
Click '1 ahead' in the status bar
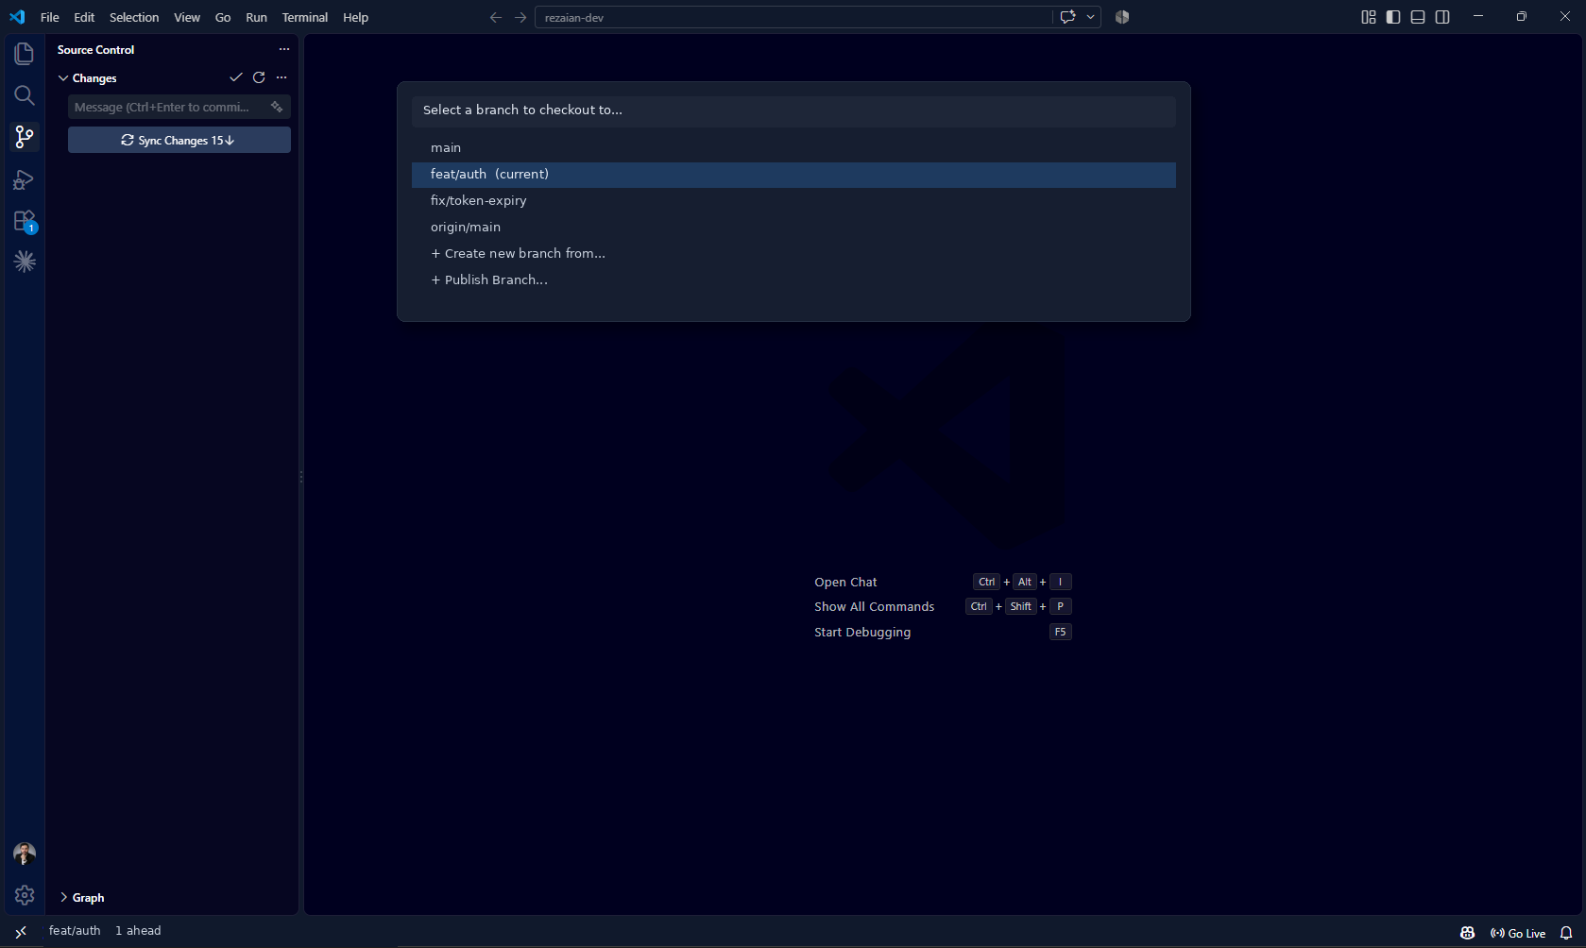pyautogui.click(x=138, y=931)
